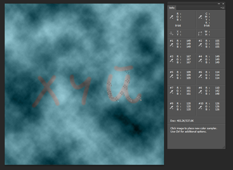Close the Info panel
Image resolution: width=233 pixels, height=170 pixels.
pyautogui.click(x=223, y=3)
